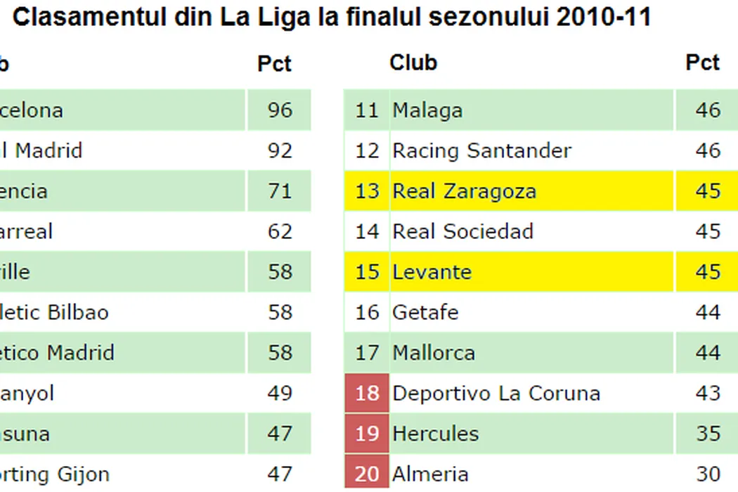738x492 pixels.
Task: Select the Deportivo La Coruna entry
Action: 496,393
